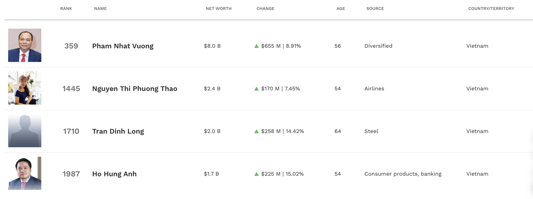Sort list by the RANK column header
The image size is (533, 199).
[x=66, y=9]
